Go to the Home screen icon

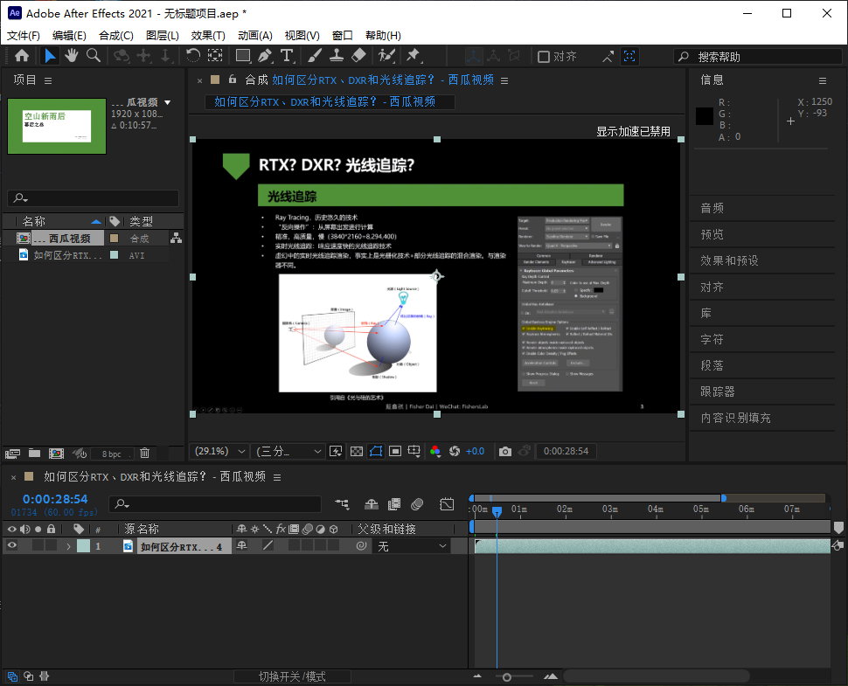tap(22, 56)
